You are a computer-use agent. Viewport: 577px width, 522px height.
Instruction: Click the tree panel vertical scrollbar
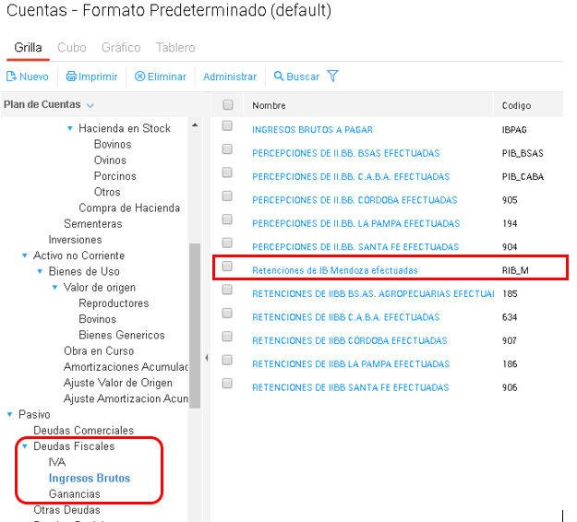point(194,314)
